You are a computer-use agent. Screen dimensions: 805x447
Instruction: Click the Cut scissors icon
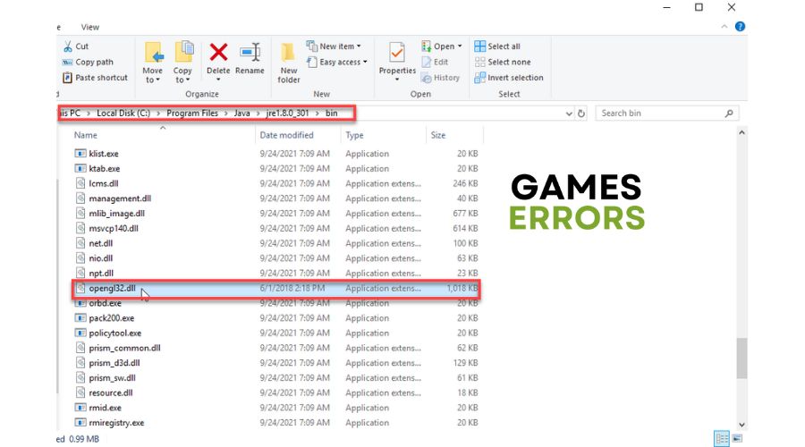click(x=68, y=46)
